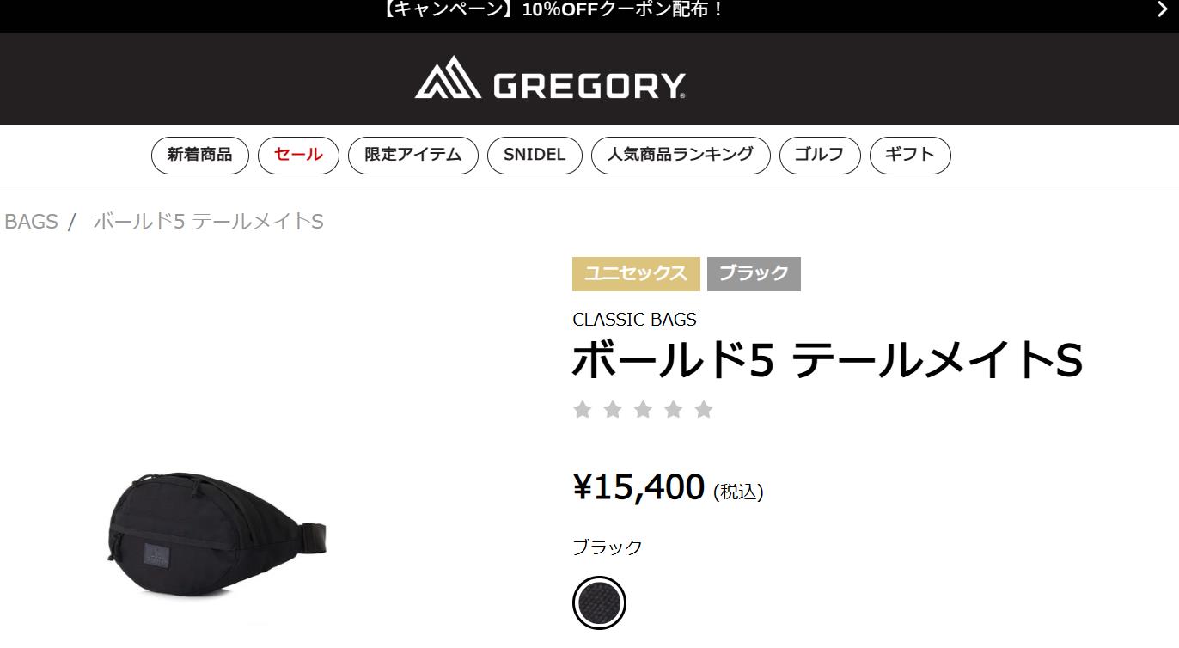This screenshot has width=1179, height=648.
Task: Follow the BAGS breadcrumb link
Action: 31,222
